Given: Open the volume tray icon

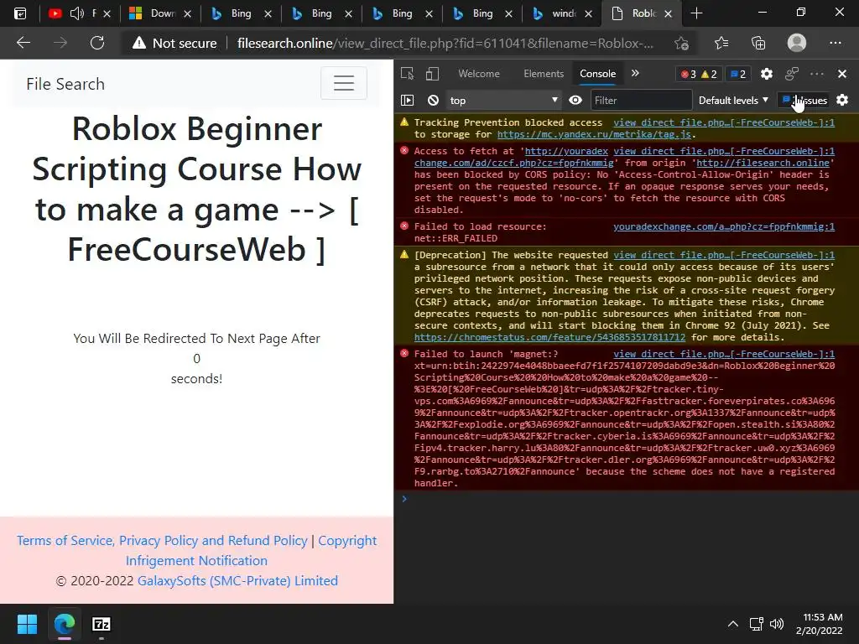Looking at the screenshot, I should pyautogui.click(x=776, y=624).
